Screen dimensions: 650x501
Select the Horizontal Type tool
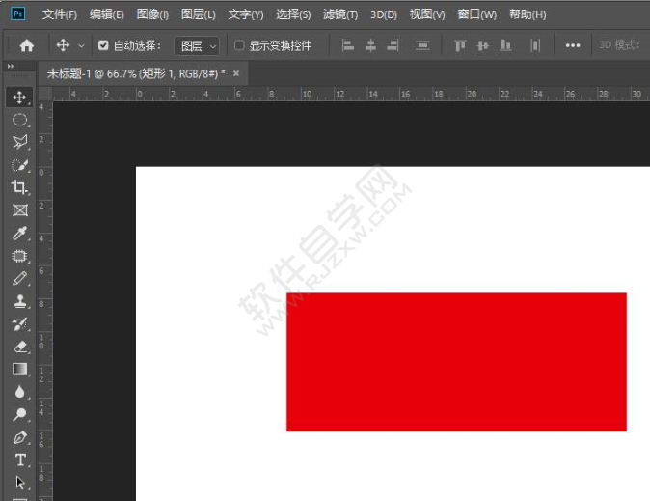click(19, 460)
